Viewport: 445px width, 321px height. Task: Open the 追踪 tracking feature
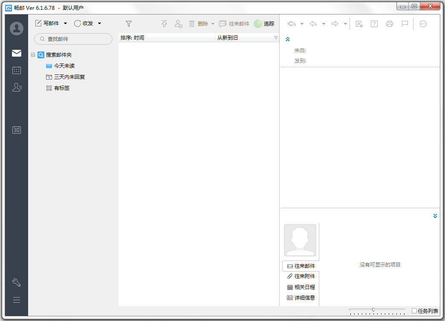(264, 24)
